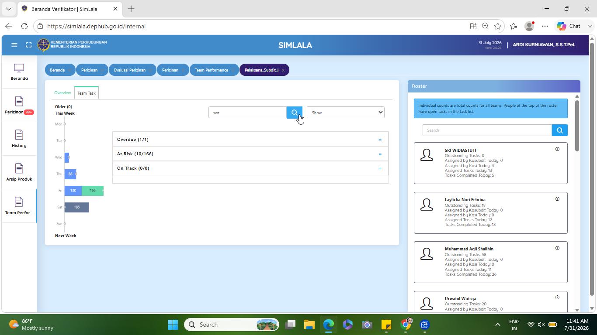Open File Explorer from the taskbar

tap(309, 325)
